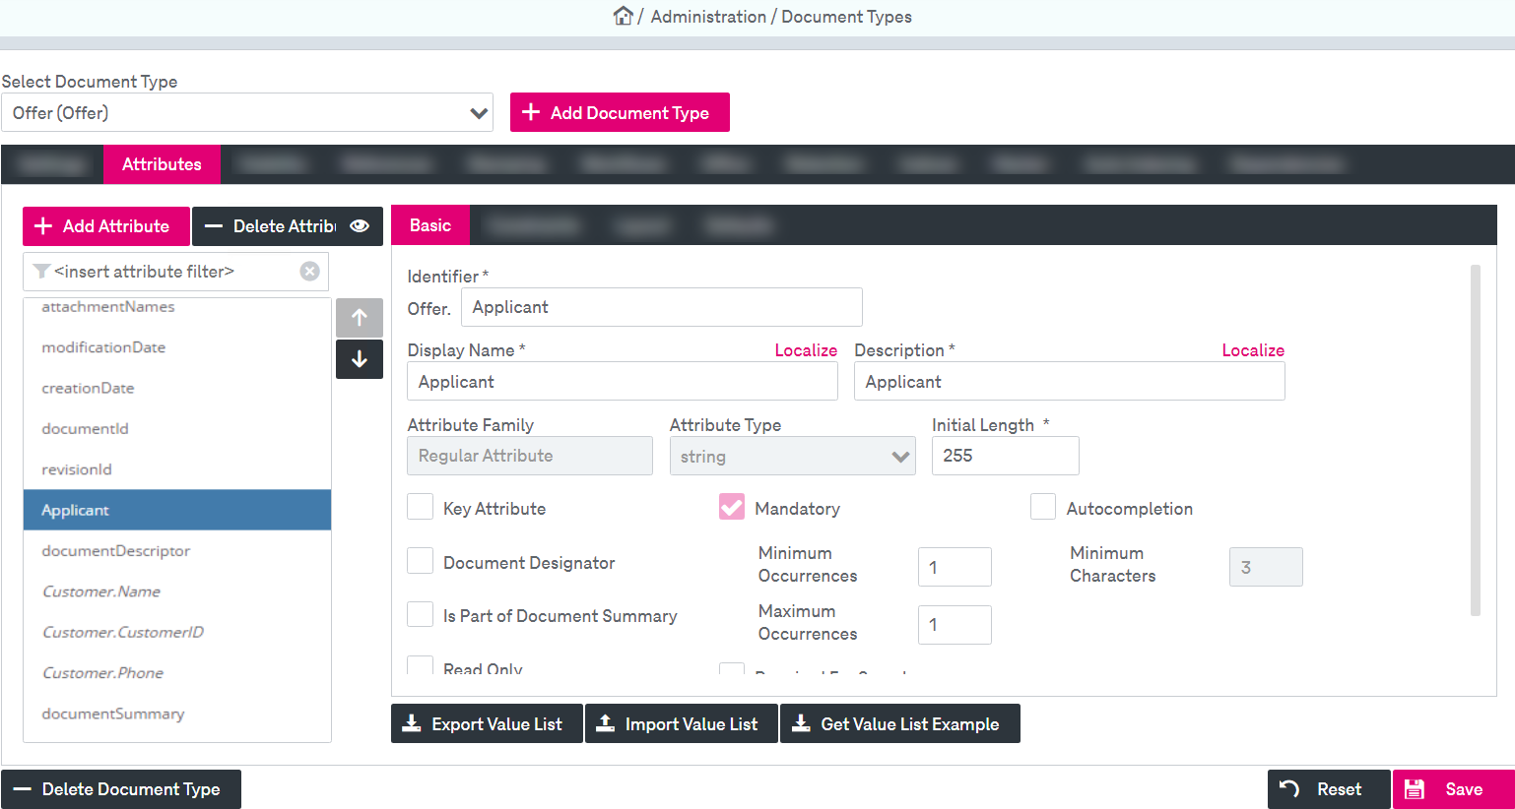The image size is (1515, 809).
Task: Save the document type changes
Action: (1453, 789)
